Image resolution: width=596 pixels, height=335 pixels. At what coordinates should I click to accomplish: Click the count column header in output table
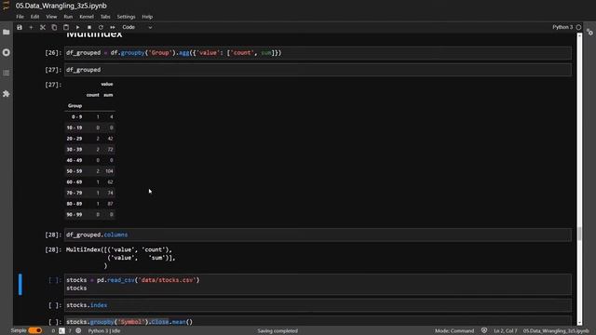(x=93, y=95)
